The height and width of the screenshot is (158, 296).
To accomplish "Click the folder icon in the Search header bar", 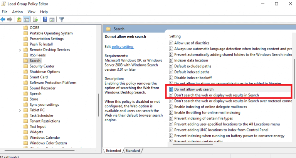I will 108,29.
